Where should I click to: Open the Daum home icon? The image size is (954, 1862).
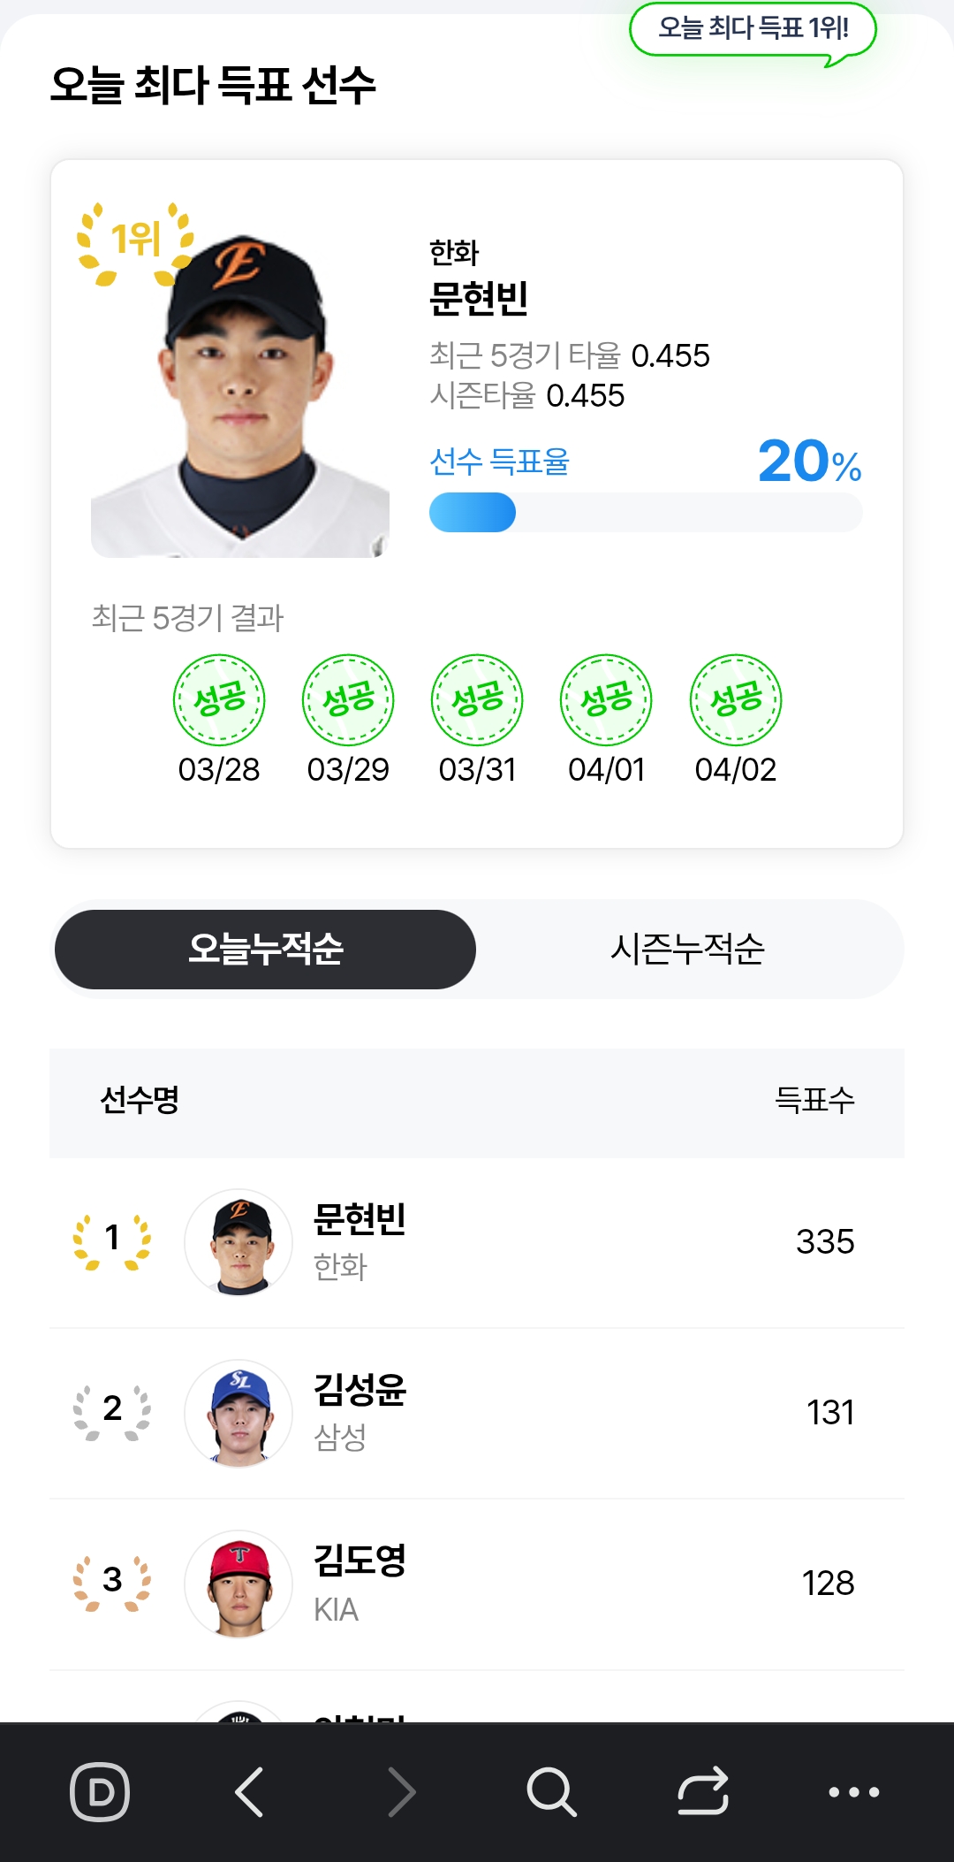tap(100, 1791)
